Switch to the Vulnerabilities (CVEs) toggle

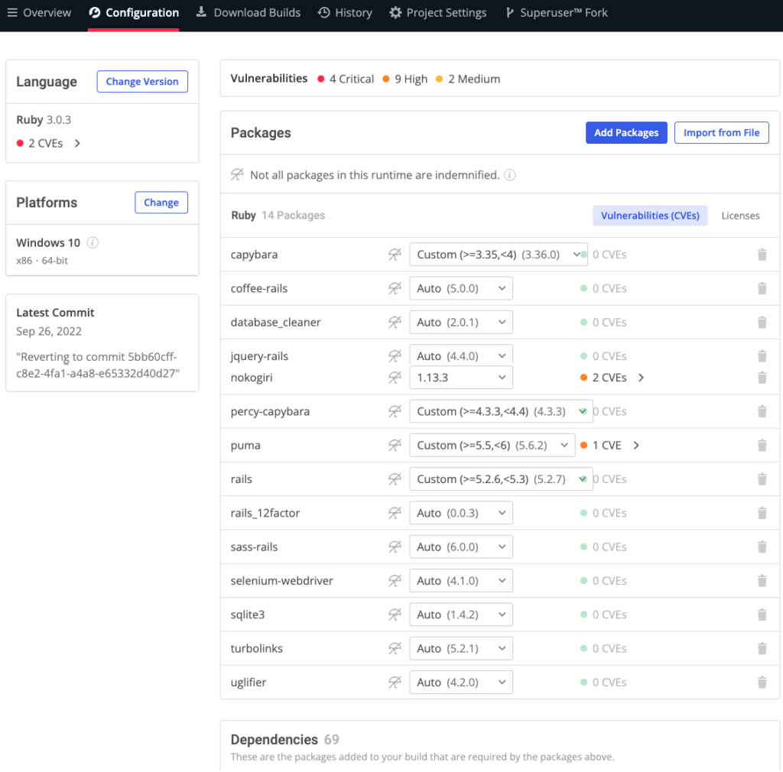650,215
